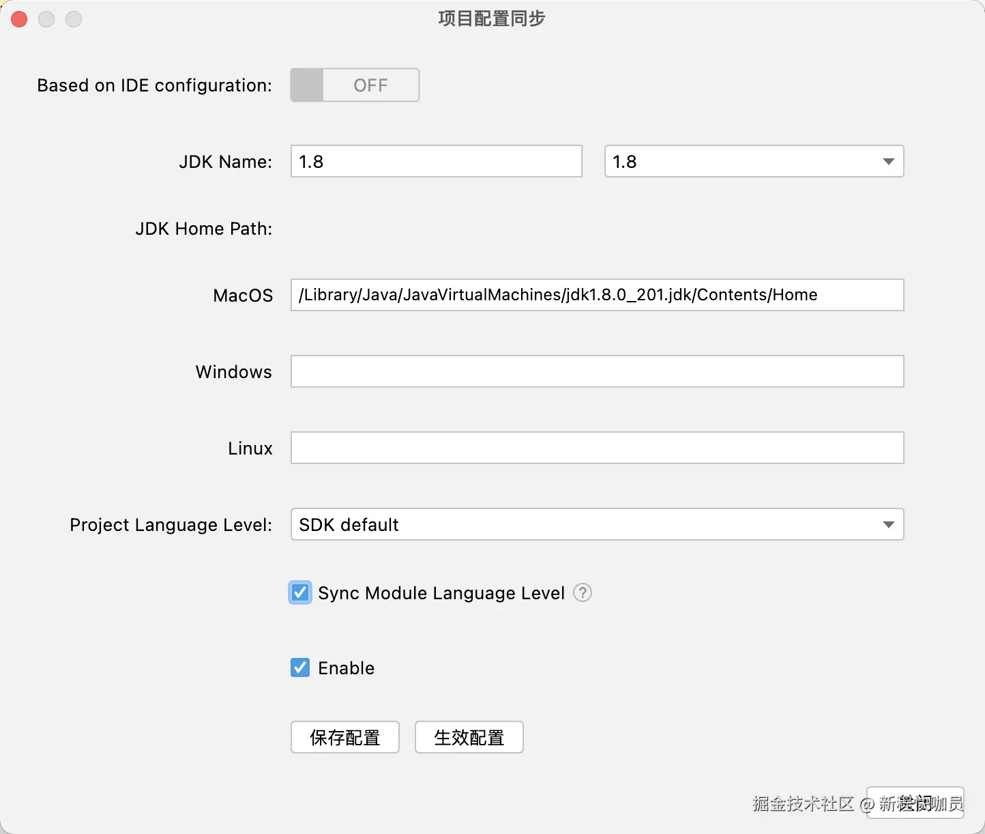Click the dropdown arrow beside SDK default

coord(887,524)
